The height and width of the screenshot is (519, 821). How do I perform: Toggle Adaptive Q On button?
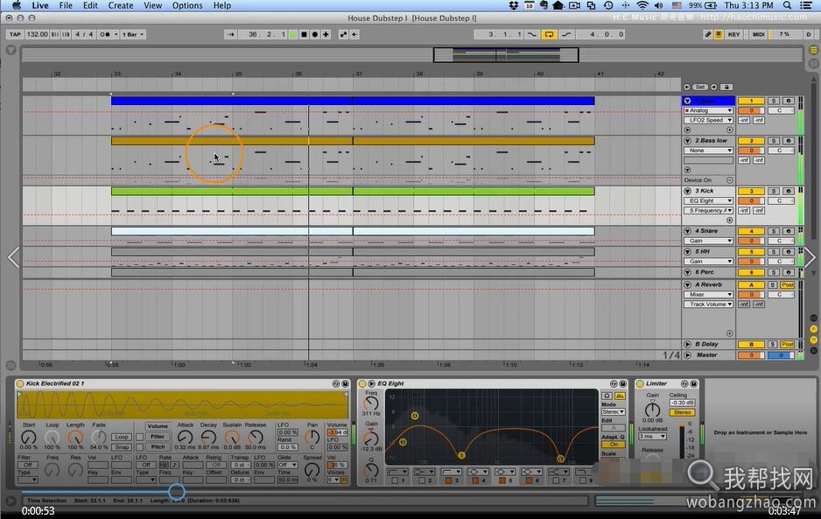(614, 445)
